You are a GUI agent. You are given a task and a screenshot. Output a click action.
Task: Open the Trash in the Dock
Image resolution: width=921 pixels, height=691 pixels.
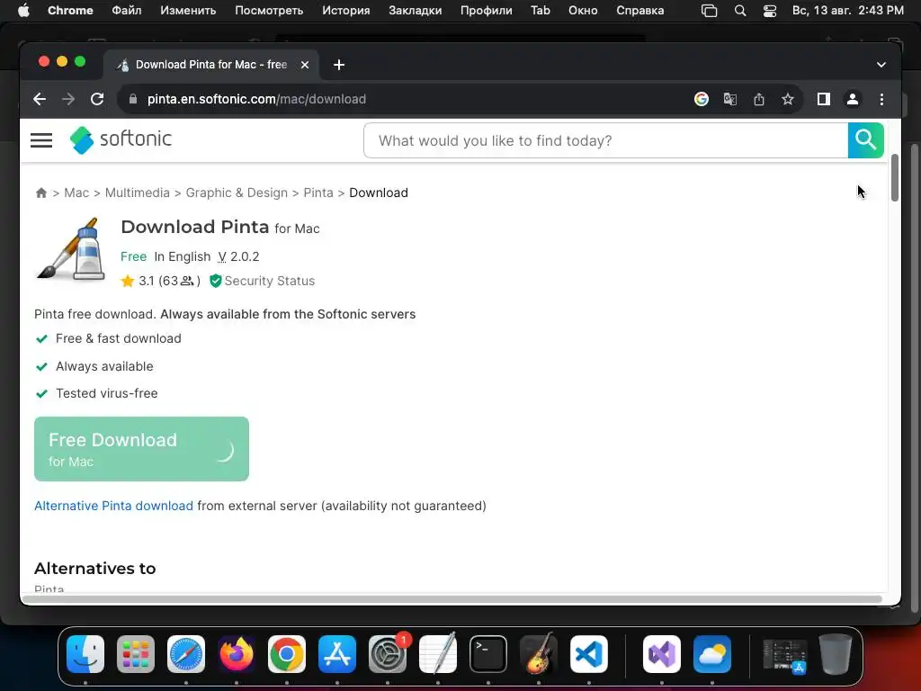[x=836, y=654]
